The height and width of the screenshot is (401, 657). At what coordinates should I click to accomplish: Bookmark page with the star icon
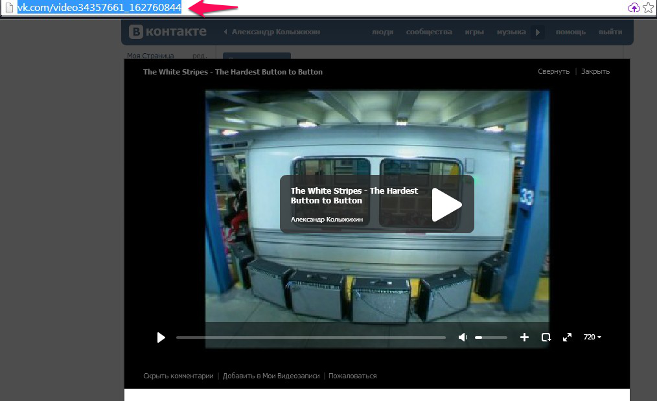pos(648,8)
